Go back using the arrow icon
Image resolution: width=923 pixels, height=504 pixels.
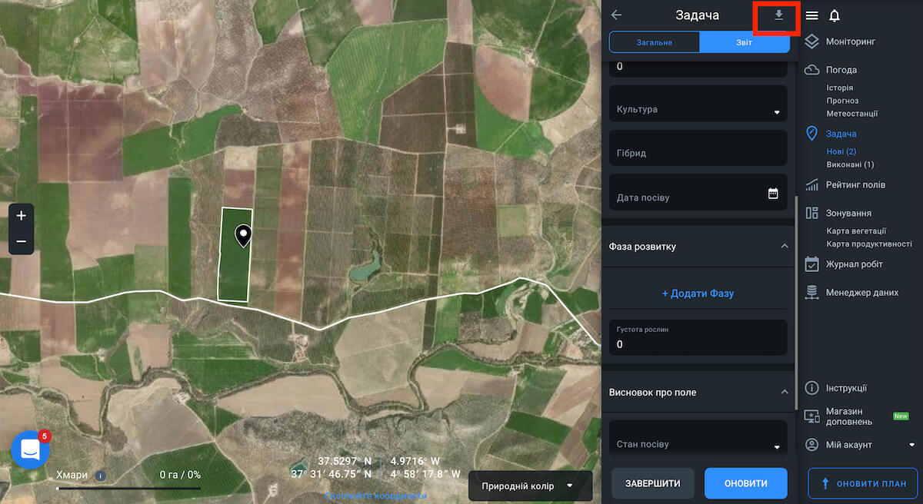coord(616,15)
